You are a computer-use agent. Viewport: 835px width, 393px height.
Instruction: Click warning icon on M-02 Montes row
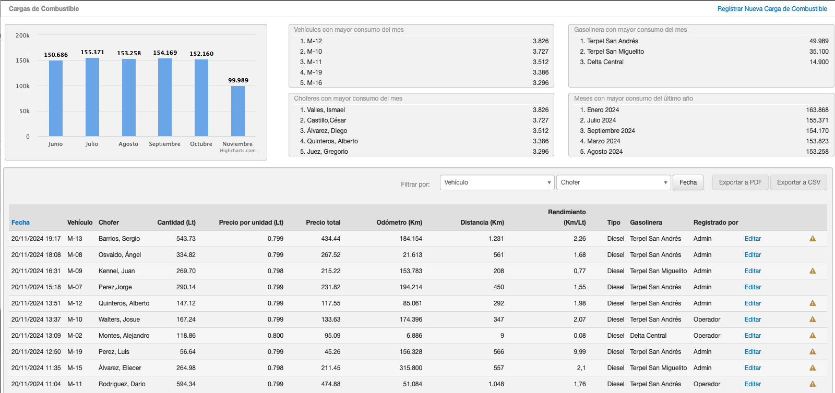(x=813, y=336)
